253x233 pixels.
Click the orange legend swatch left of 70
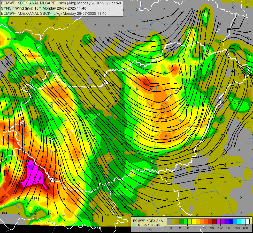202,222
